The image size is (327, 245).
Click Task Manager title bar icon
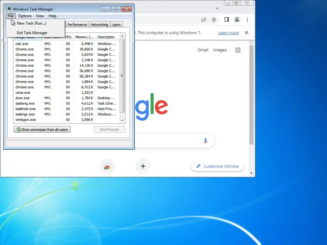pos(9,9)
